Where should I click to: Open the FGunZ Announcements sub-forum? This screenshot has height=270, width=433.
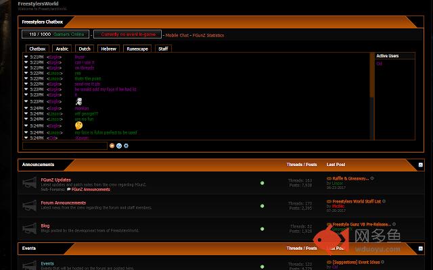[91, 189]
